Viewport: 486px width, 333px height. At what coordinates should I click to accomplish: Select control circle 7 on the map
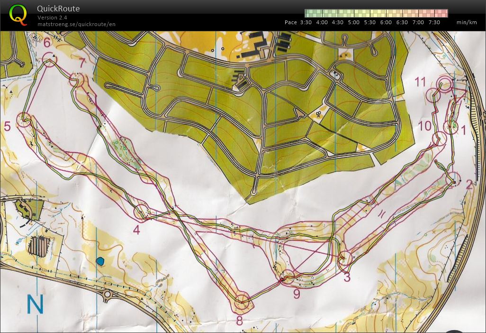(x=76, y=79)
